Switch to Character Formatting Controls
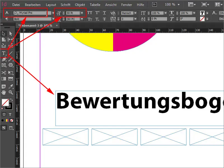224x168 pixels. pos(7,13)
